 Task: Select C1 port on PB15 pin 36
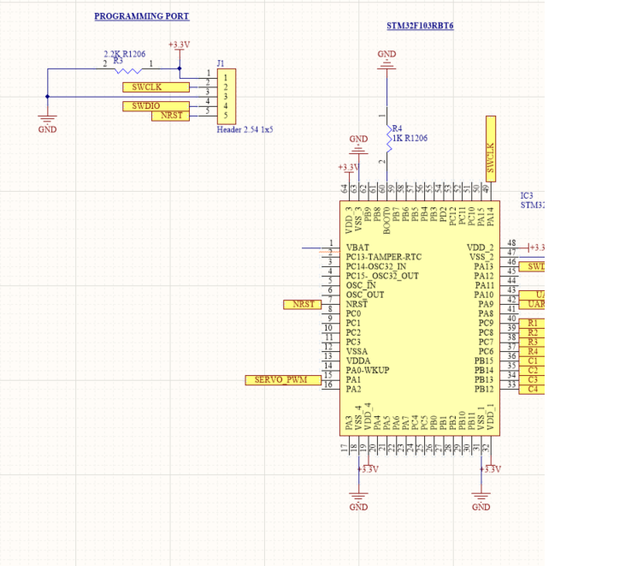[x=532, y=361]
